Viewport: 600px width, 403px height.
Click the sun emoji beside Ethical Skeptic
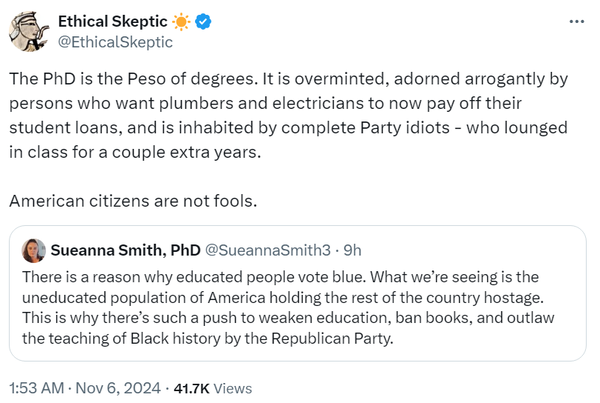182,22
